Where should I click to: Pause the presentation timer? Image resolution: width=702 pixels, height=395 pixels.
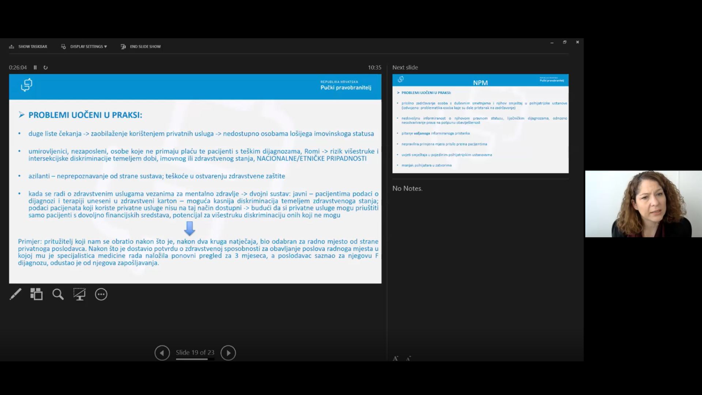point(35,68)
